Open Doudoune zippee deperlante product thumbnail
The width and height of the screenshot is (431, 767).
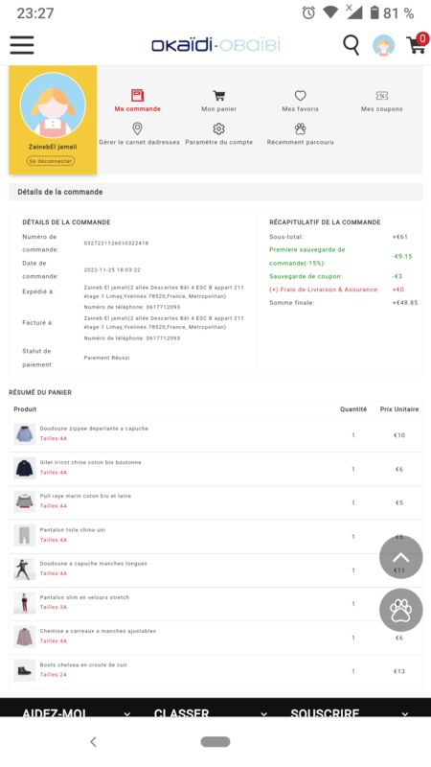click(25, 434)
